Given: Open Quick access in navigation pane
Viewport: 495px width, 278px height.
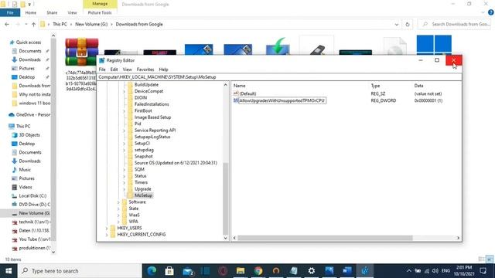Looking at the screenshot, I should 29,42.
